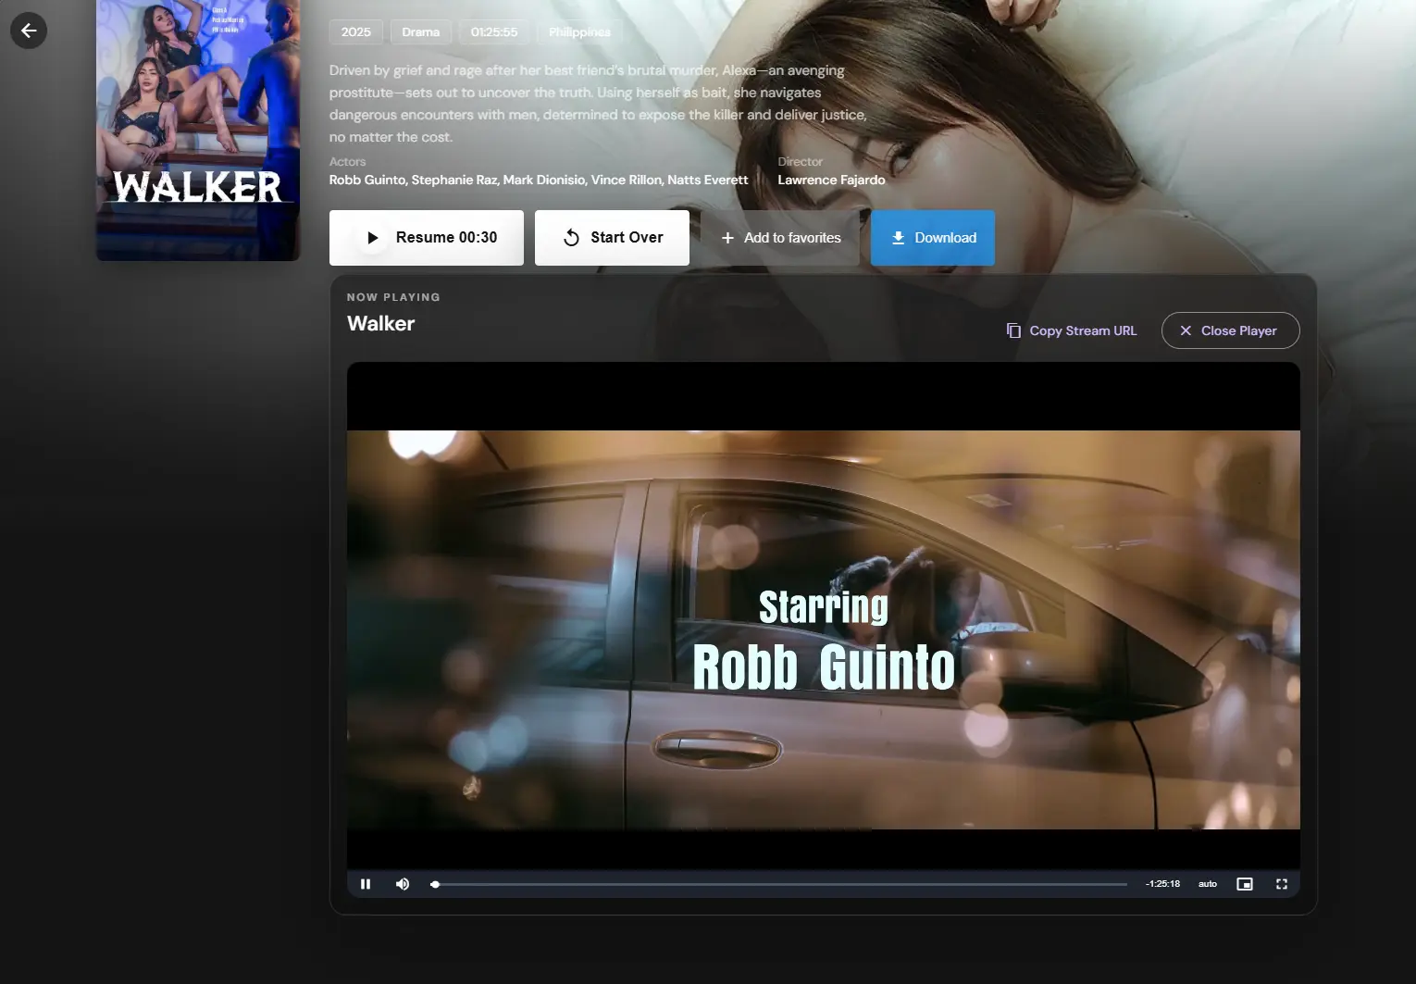Click the remaining time -1:25:18
1416x984 pixels.
pos(1162,884)
